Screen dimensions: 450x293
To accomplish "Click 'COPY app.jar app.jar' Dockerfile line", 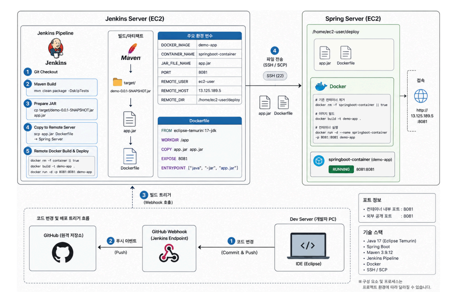I will click(182, 149).
